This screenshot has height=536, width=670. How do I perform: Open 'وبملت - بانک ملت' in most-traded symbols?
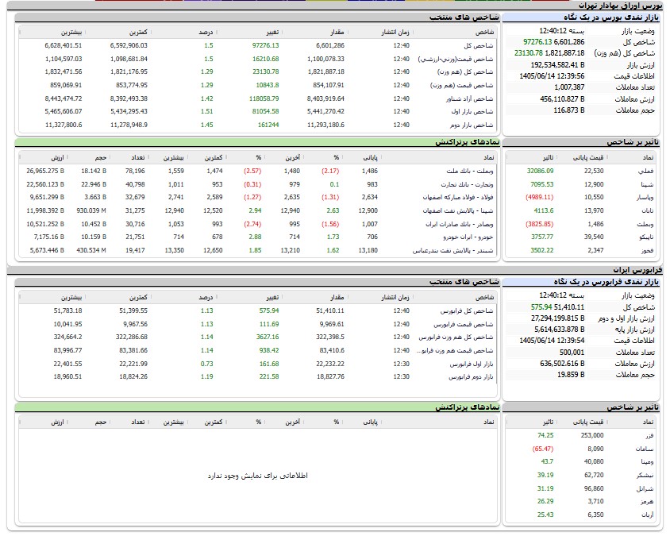point(470,171)
